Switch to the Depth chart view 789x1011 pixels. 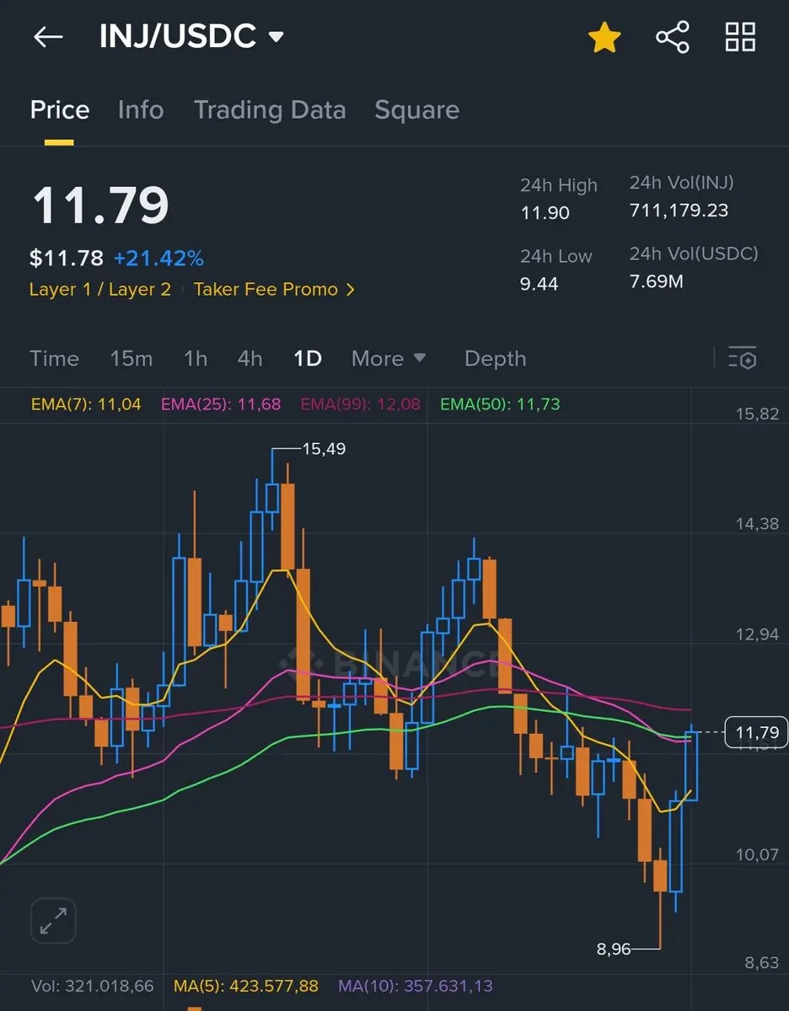pos(495,358)
